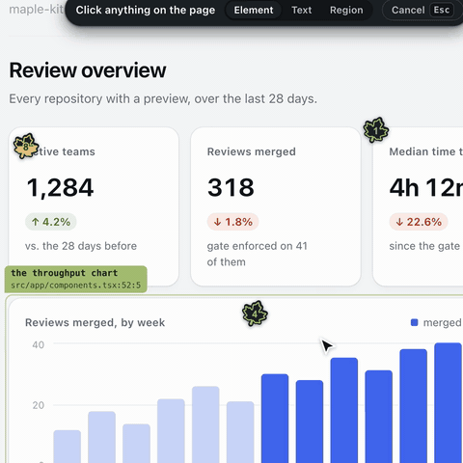The image size is (463, 463).
Task: Click the 1,284 active teams value
Action: coord(60,187)
